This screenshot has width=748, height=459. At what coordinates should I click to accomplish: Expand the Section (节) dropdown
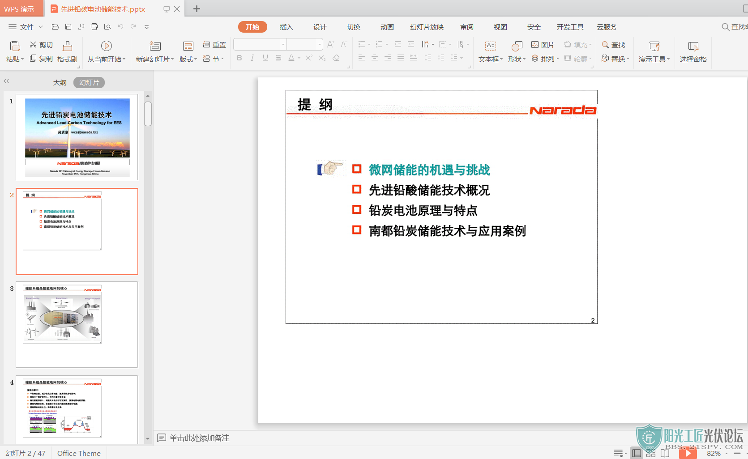tap(214, 59)
